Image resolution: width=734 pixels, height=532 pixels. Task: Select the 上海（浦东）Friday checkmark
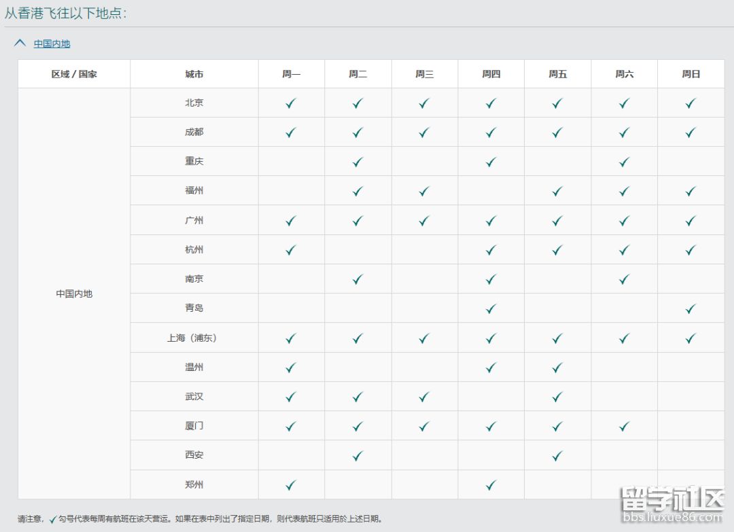click(557, 337)
